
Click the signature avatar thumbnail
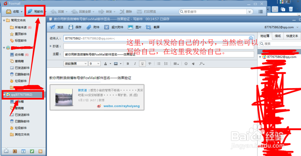64,97
